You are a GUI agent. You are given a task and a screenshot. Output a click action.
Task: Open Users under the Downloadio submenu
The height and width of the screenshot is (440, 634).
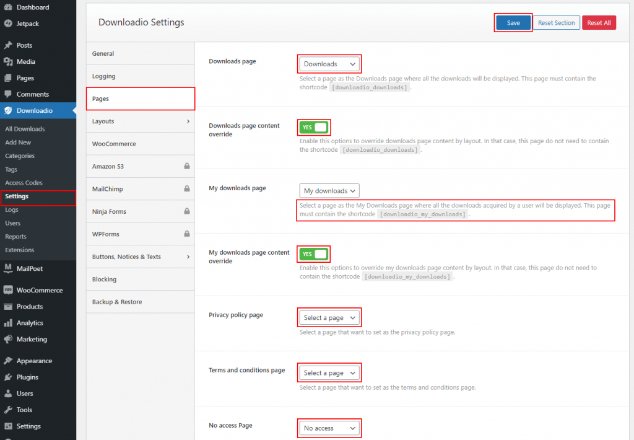(12, 223)
